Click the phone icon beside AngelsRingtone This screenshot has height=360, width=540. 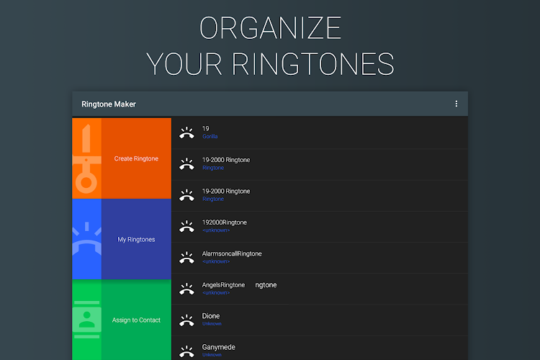pos(187,289)
